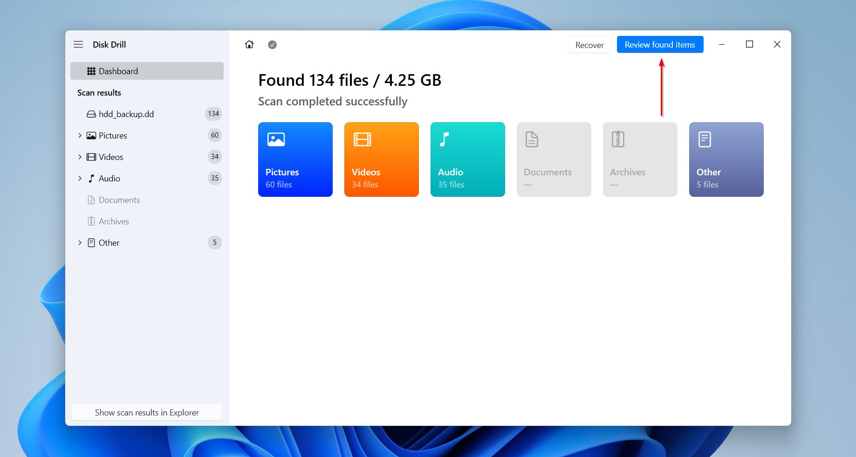Click Show scan results in Explorer

coord(147,412)
